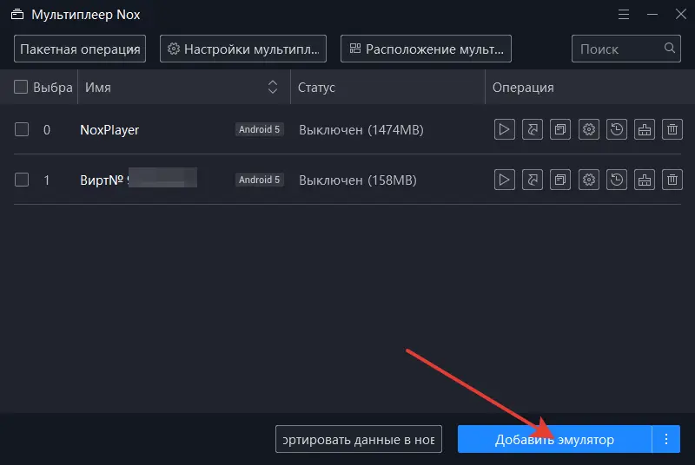Screen dimensions: 695x465
Task: Create desktop shortcut for emulator 1 row
Action: tap(533, 180)
